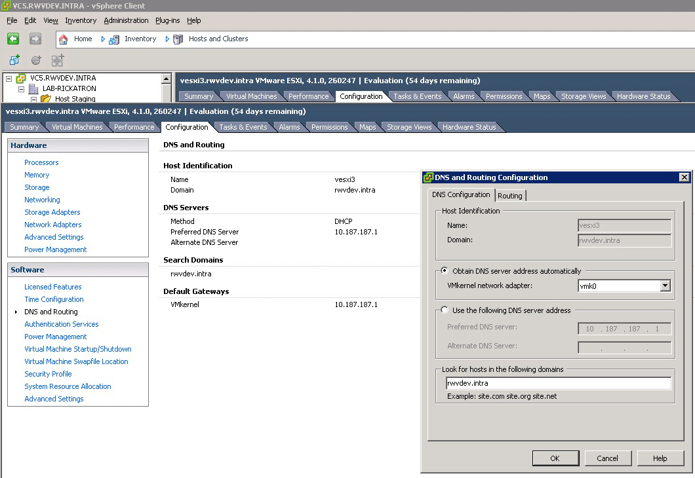
Task: Click the grey Forward navigation arrow
Action: click(35, 39)
